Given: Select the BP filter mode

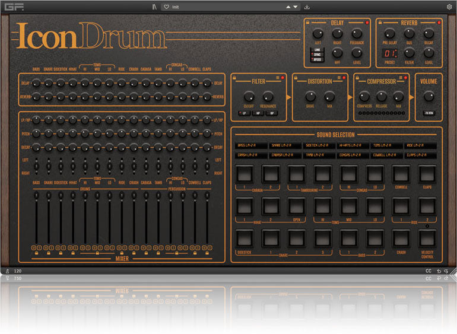Looking at the screenshot, I should (x=272, y=113).
